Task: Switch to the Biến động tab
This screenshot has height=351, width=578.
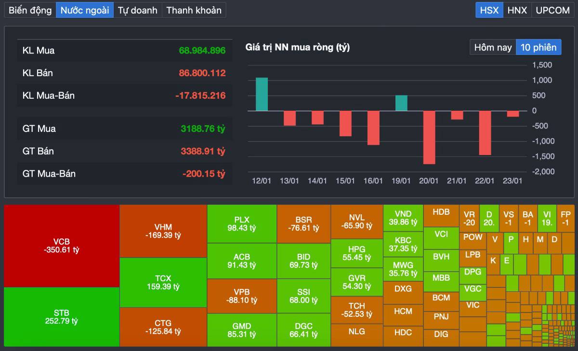Action: pyautogui.click(x=30, y=10)
